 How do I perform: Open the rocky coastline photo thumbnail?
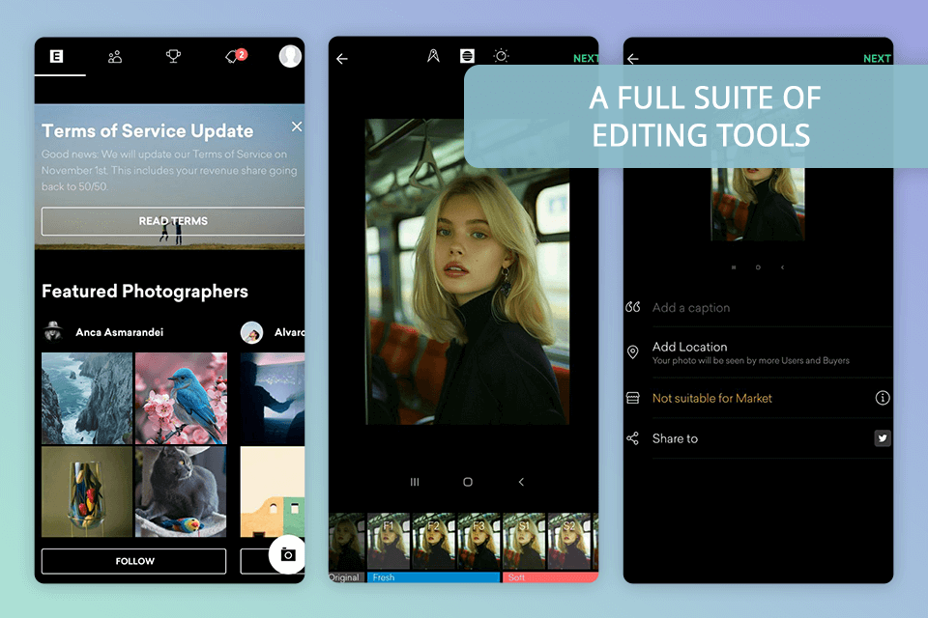coord(87,398)
